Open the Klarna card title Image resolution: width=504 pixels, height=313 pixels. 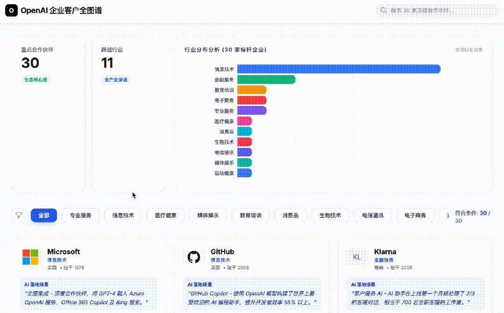pos(385,252)
